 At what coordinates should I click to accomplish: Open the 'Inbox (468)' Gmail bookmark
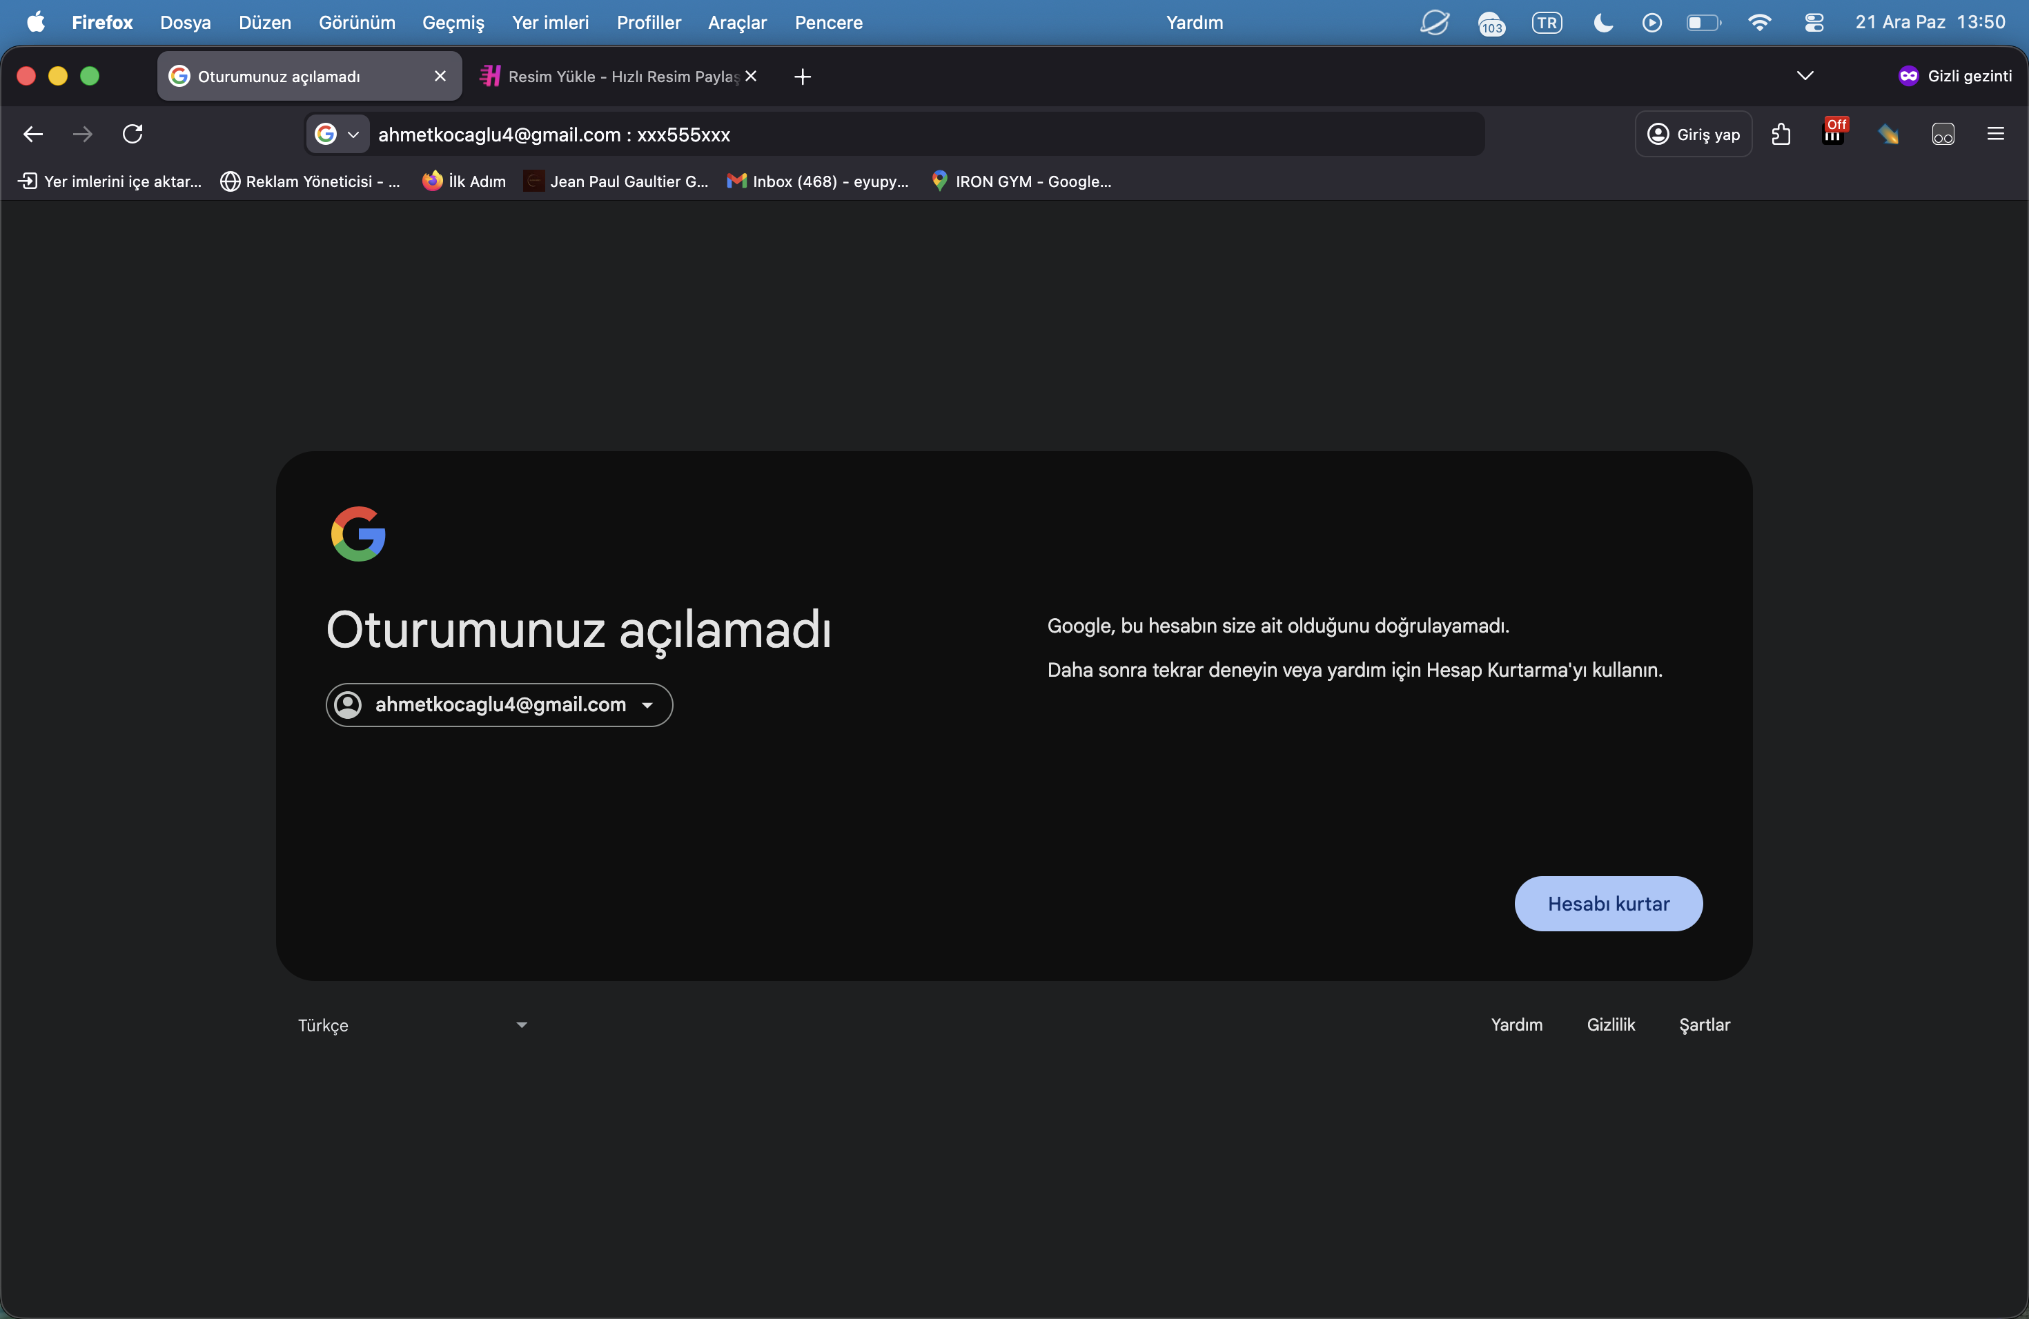[x=818, y=181]
